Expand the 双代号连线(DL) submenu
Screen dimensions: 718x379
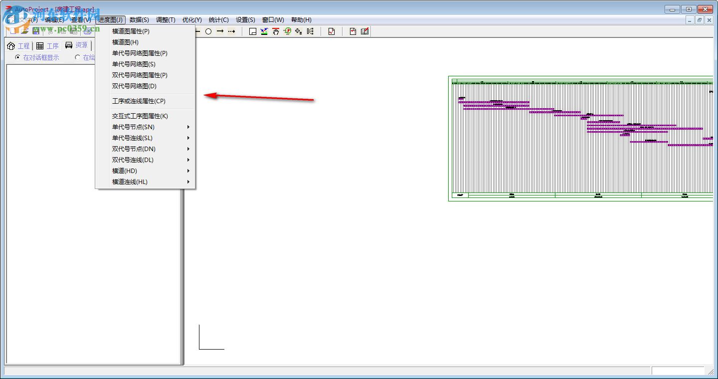(145, 160)
